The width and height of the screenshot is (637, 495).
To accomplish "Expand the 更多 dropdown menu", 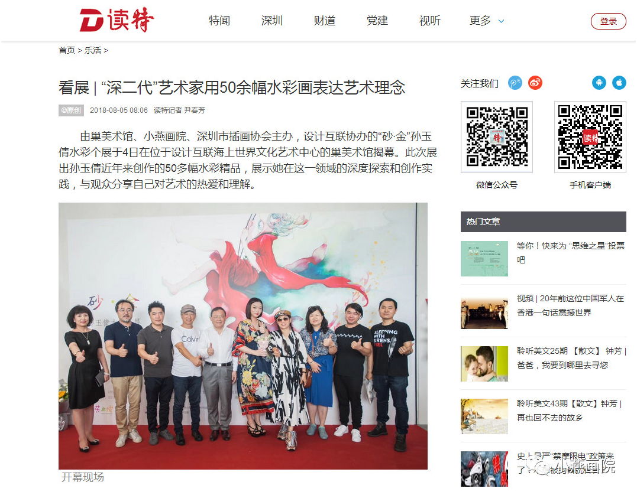I will (x=480, y=21).
